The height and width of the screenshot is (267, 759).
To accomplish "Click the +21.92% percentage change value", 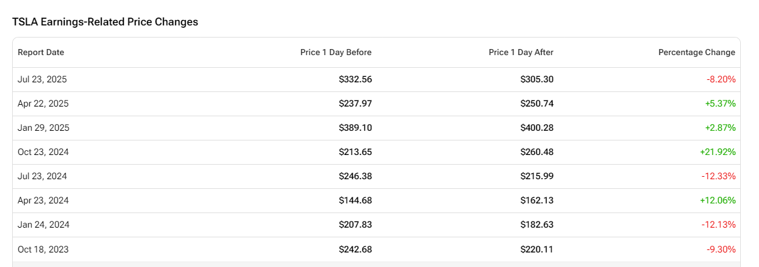I will coord(718,152).
